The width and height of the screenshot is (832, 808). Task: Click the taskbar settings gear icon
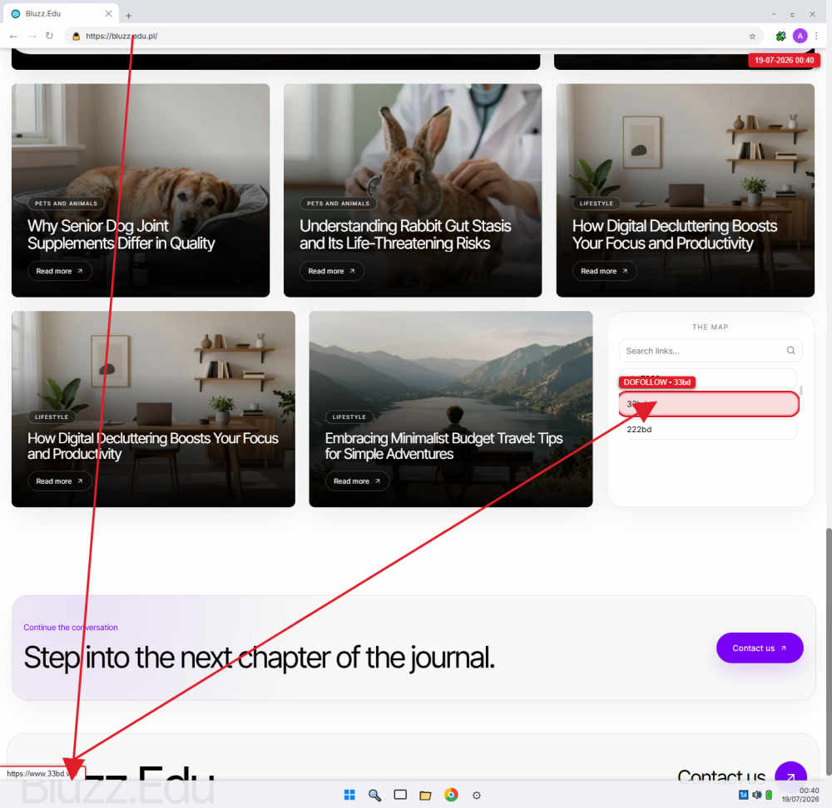click(477, 796)
